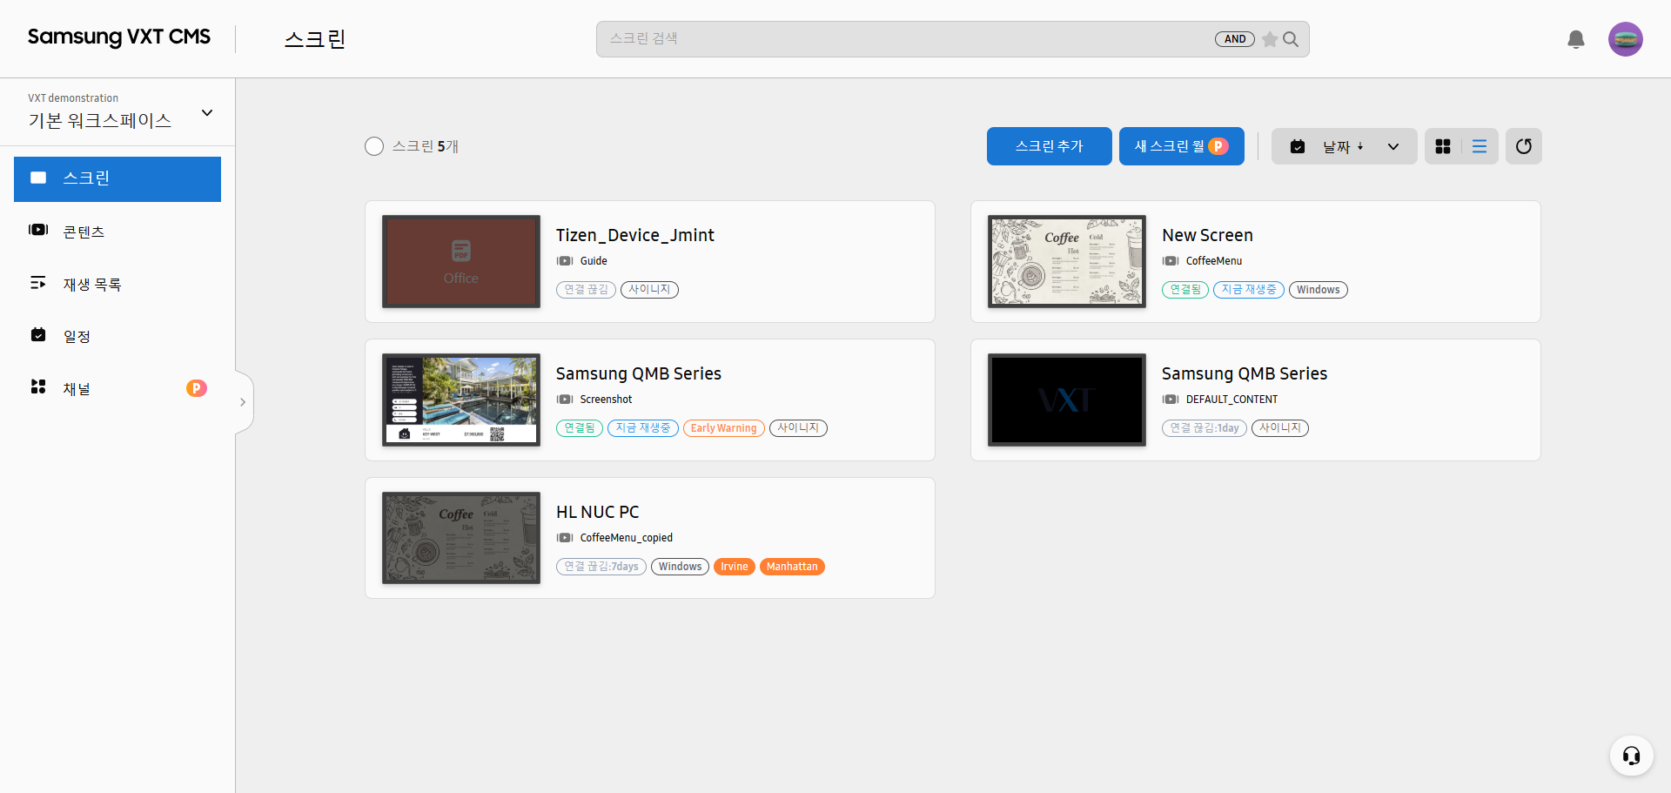Click the Early Warning tag
This screenshot has width=1671, height=793.
[724, 428]
